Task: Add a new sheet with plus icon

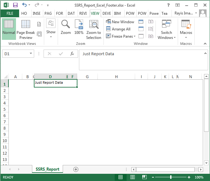Action: (x=76, y=169)
